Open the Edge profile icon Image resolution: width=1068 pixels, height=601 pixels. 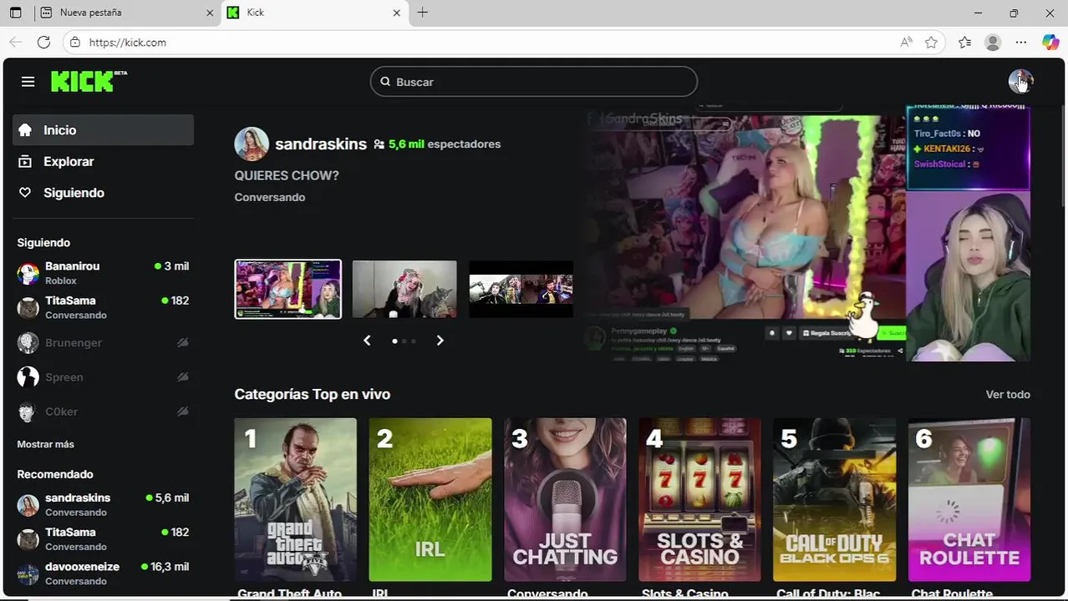point(993,42)
